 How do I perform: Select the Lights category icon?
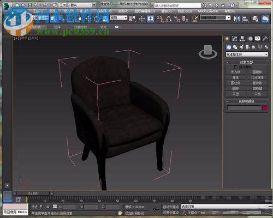[241, 47]
